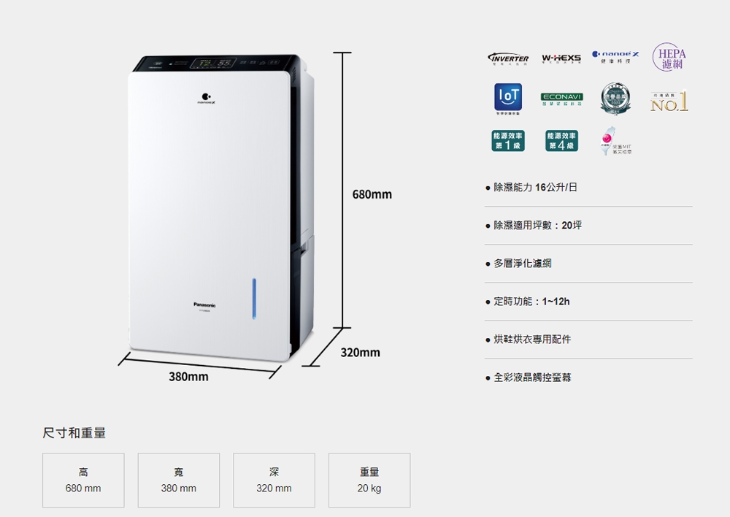This screenshot has width=730, height=517.
Task: Click the 重量 20 kg weight box
Action: [x=369, y=480]
